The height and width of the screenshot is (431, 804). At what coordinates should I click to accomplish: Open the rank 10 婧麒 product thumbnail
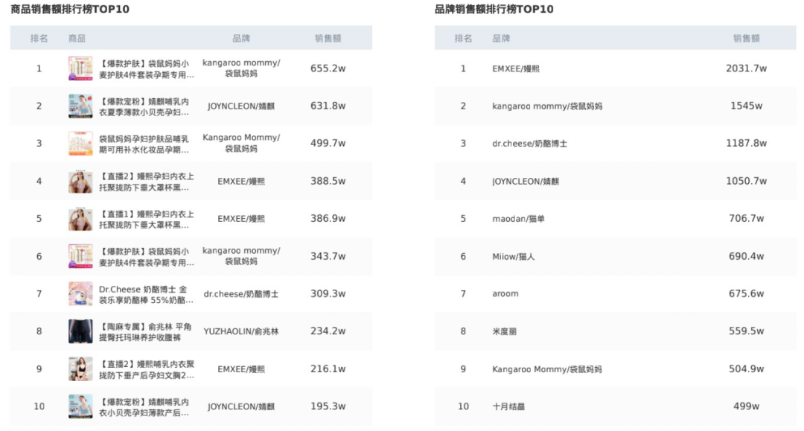pos(80,406)
